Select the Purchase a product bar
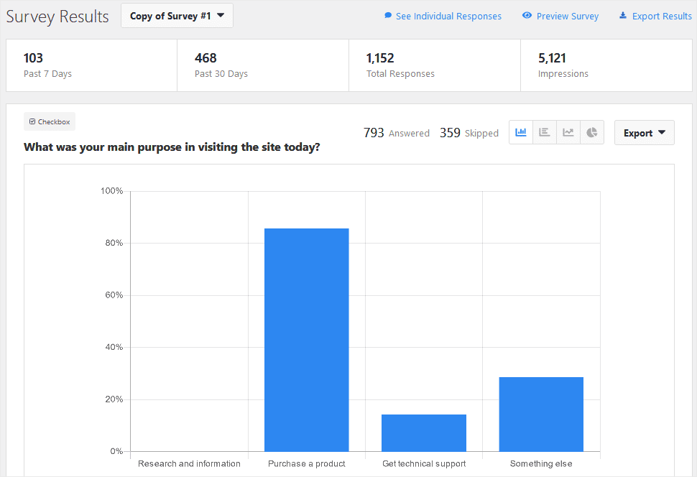The width and height of the screenshot is (697, 477). coord(307,338)
